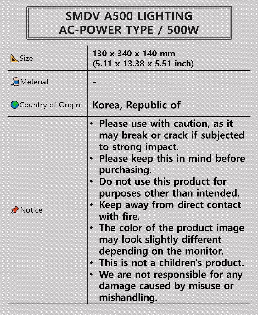Click the 'Do not use this product for' line
The image size is (258, 315).
(163, 182)
